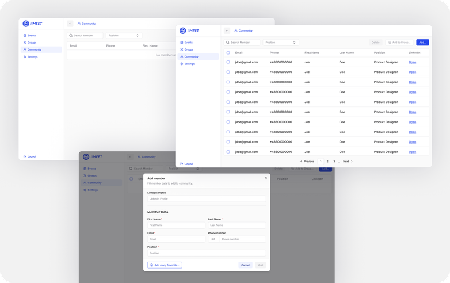
Task: Click Cancel in the Add member dialog
Action: pos(245,265)
